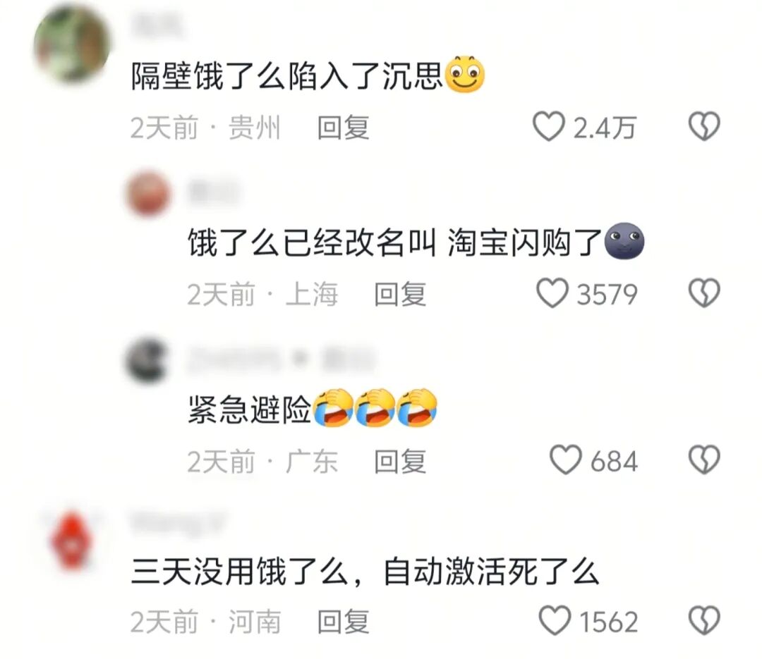Reply to the 贵州 comment via 回复
The width and height of the screenshot is (762, 659).
click(x=343, y=128)
